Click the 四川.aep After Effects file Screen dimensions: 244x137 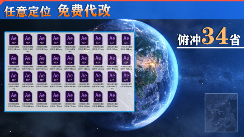tap(42, 60)
